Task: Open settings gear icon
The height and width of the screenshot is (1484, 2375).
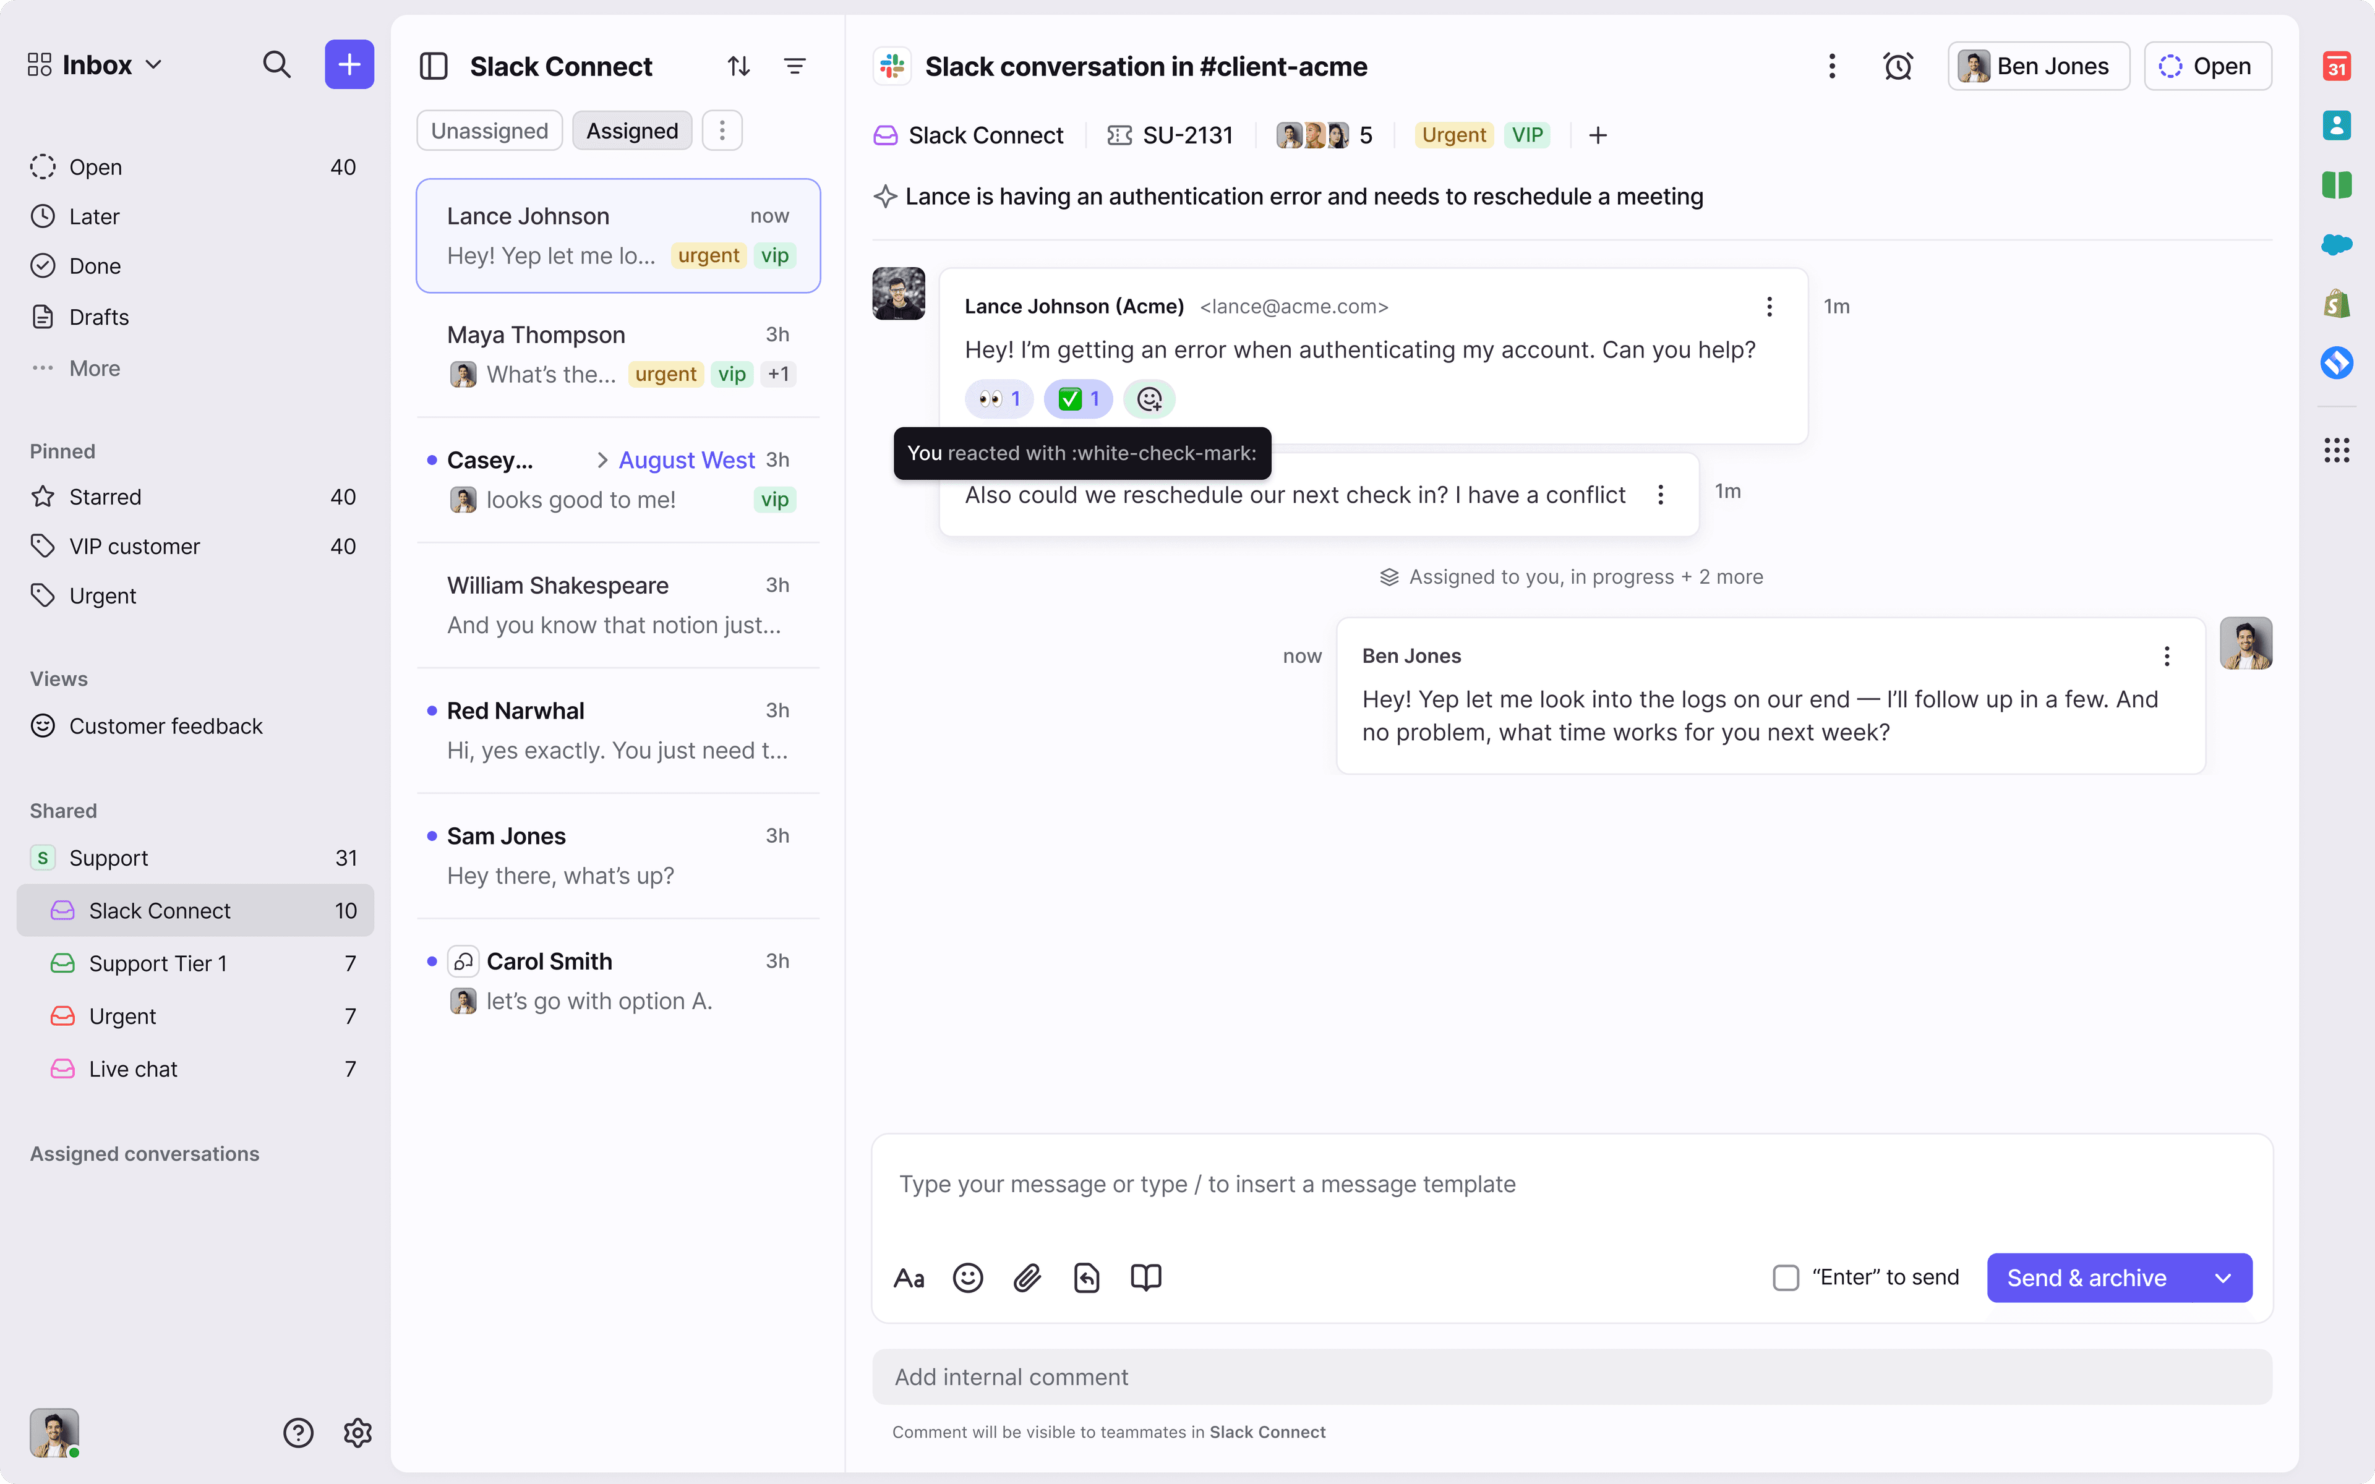Action: (x=357, y=1433)
